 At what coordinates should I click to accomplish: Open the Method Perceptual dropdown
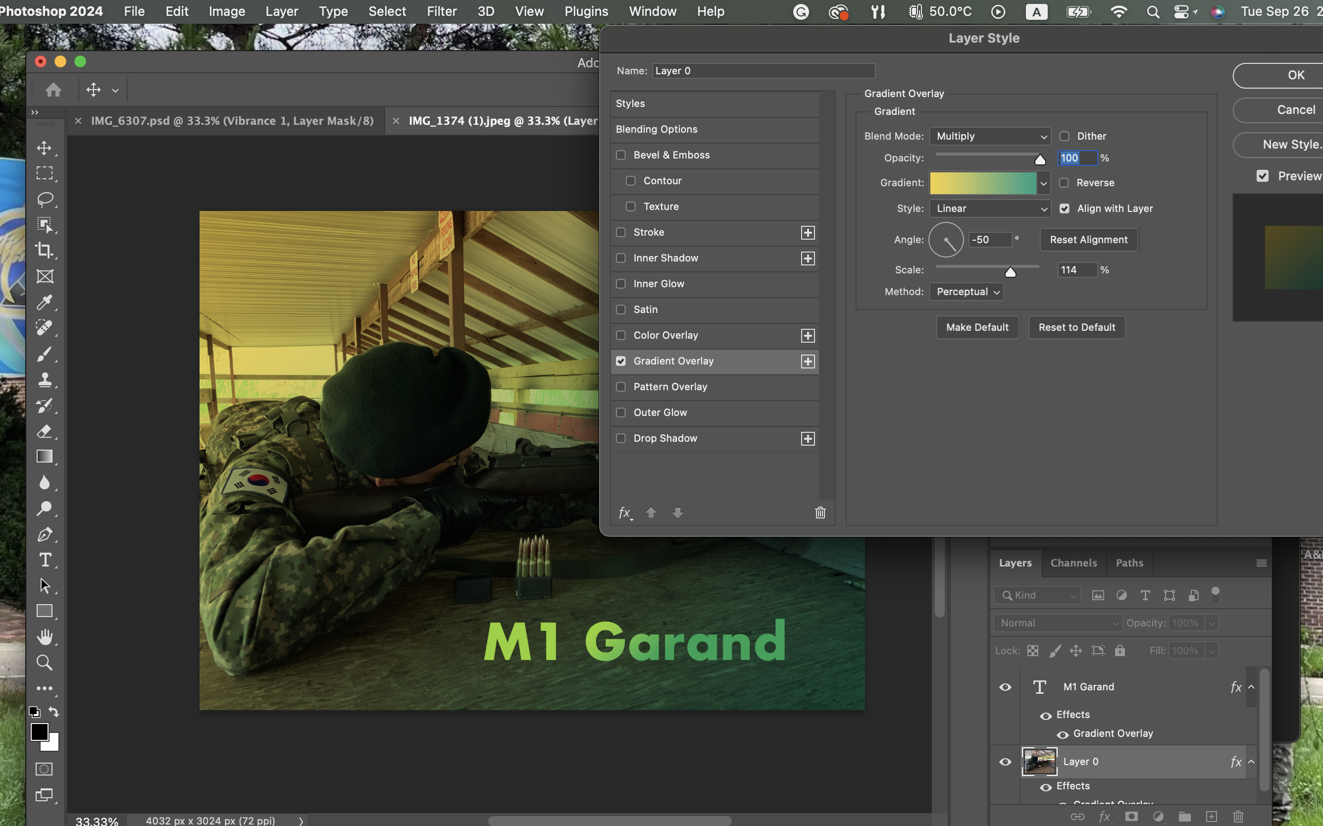click(967, 292)
